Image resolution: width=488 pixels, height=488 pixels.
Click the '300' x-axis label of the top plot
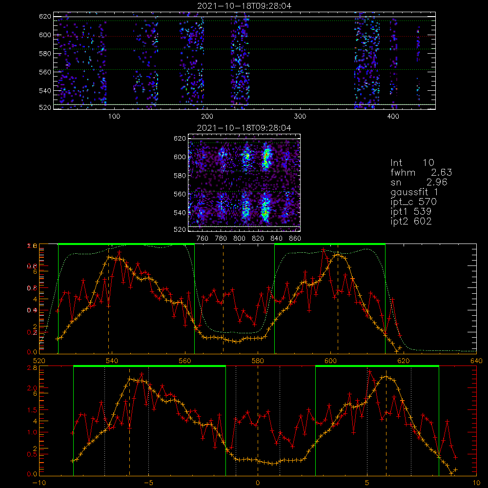(x=300, y=117)
